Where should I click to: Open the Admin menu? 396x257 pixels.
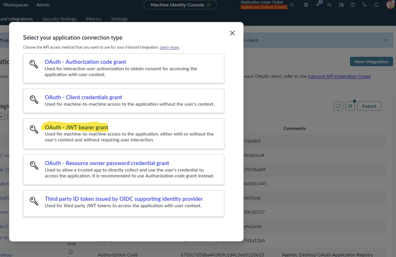tap(43, 5)
